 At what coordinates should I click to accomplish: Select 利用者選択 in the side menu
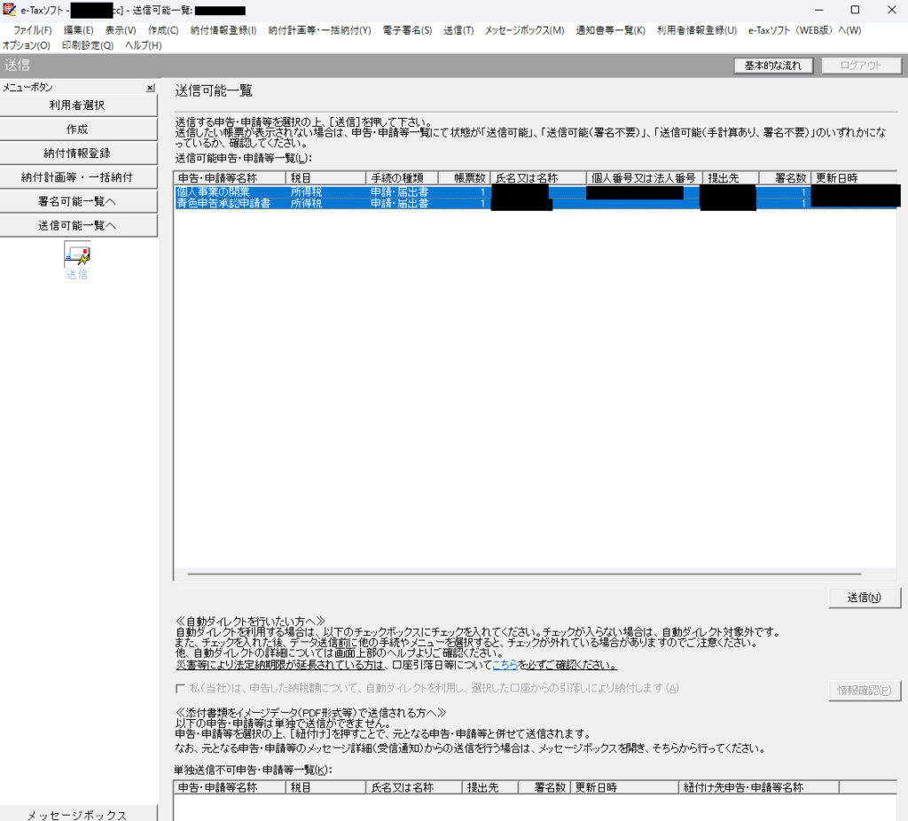(x=77, y=106)
